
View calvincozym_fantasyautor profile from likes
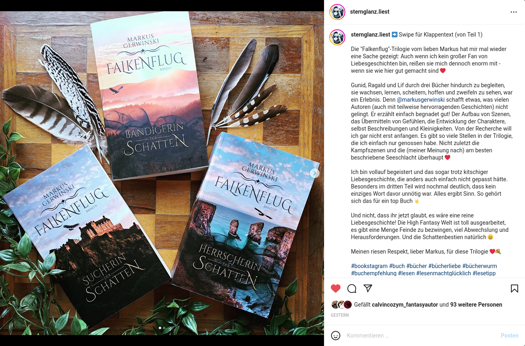(405, 305)
